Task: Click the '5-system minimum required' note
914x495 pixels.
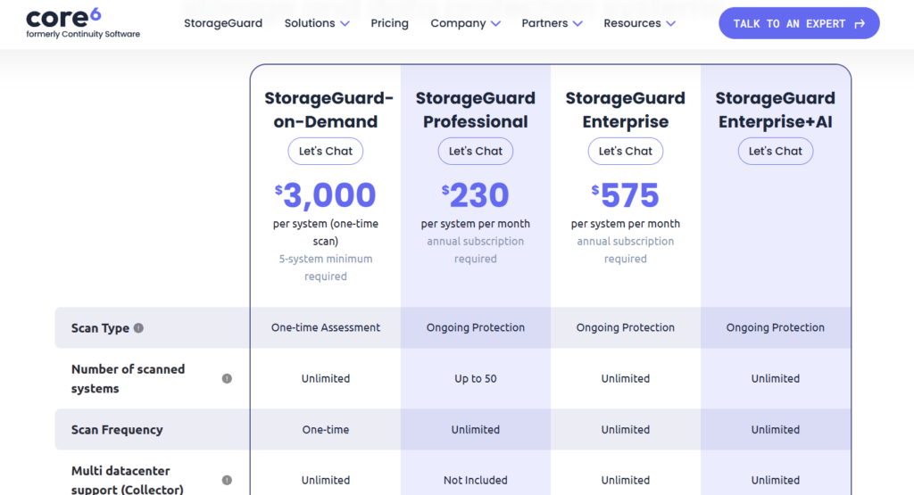Action: 325,268
